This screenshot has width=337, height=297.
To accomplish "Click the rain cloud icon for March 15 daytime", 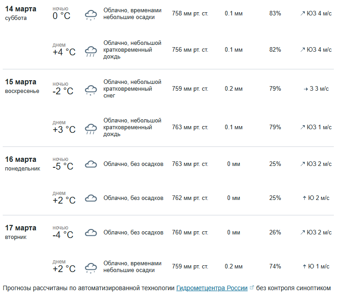I will point(91,128).
